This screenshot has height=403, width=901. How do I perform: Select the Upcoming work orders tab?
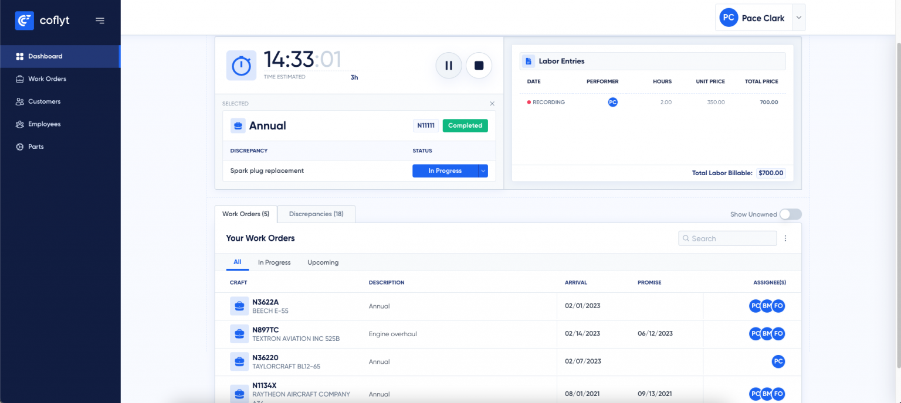point(323,262)
